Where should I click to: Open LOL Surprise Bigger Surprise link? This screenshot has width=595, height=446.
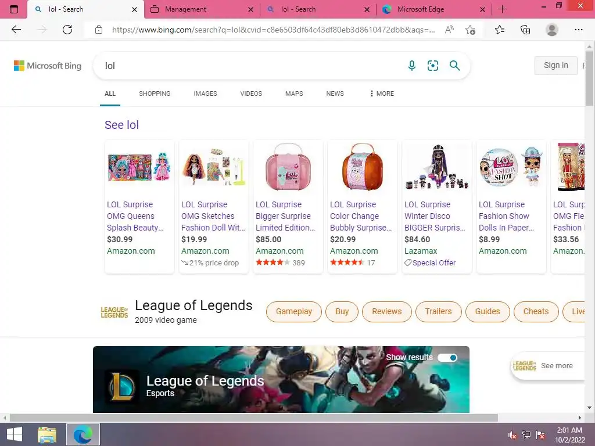click(x=285, y=216)
